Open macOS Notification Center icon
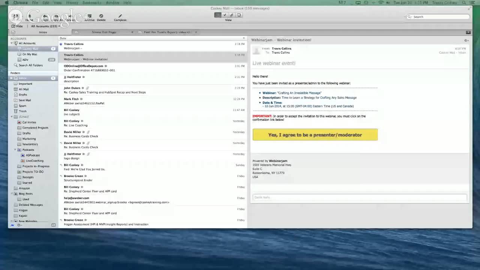This screenshot has width=480, height=270. point(472,3)
